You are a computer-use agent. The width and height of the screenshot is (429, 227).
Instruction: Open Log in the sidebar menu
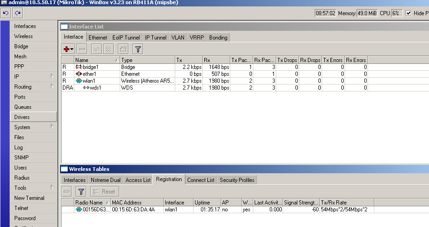coord(33,148)
